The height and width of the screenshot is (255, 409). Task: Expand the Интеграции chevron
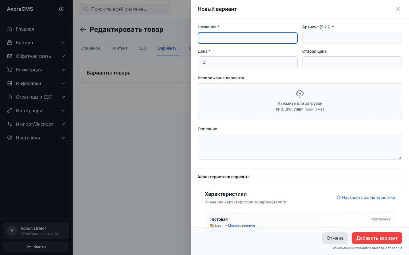click(x=63, y=110)
